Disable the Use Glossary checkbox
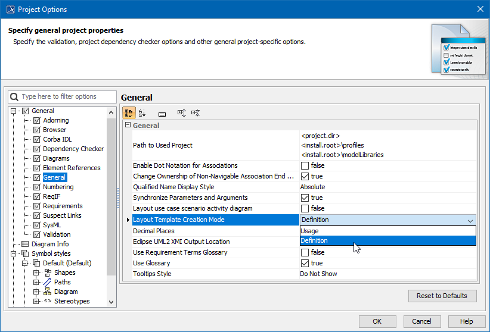The height and width of the screenshot is (332, 490). pos(305,263)
